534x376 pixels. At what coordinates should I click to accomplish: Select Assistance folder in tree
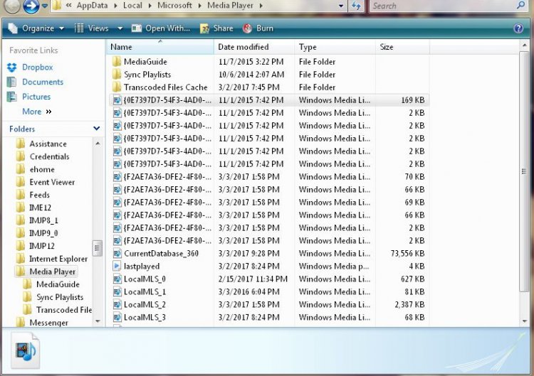click(48, 144)
